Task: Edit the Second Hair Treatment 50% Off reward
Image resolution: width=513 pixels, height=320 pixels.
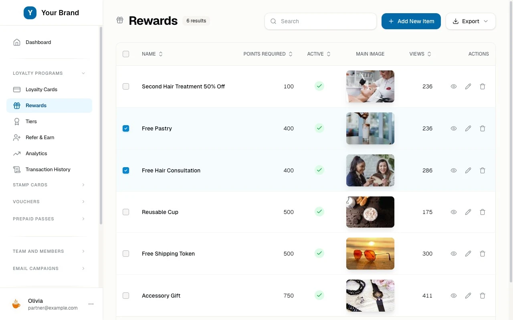Action: tap(468, 86)
